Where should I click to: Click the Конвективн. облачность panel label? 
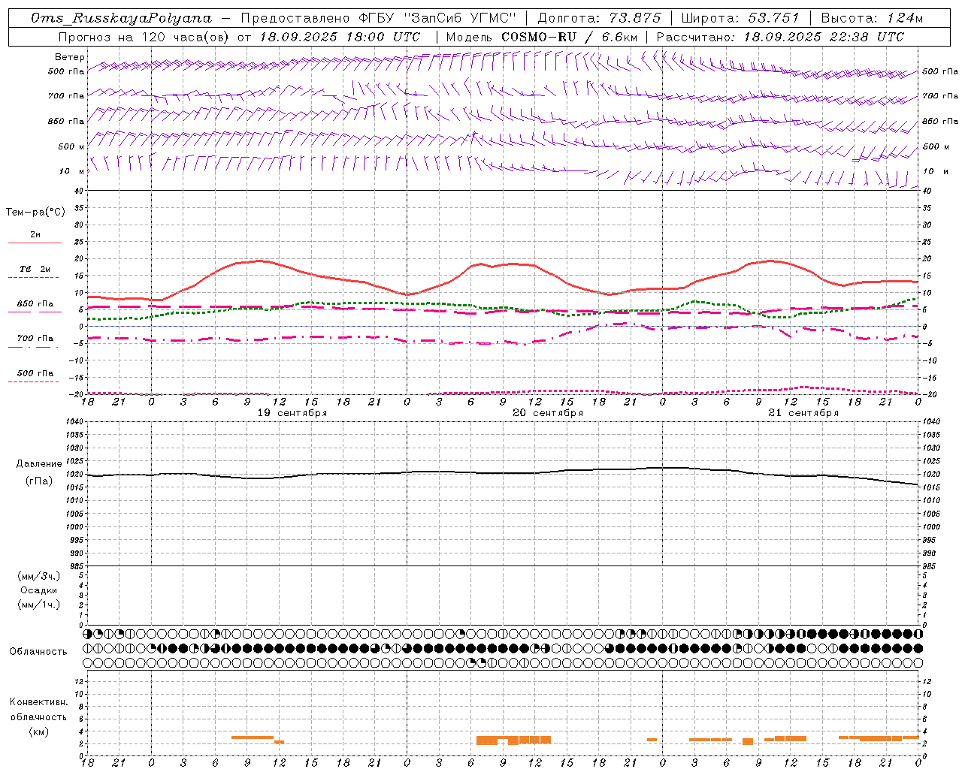click(x=38, y=710)
